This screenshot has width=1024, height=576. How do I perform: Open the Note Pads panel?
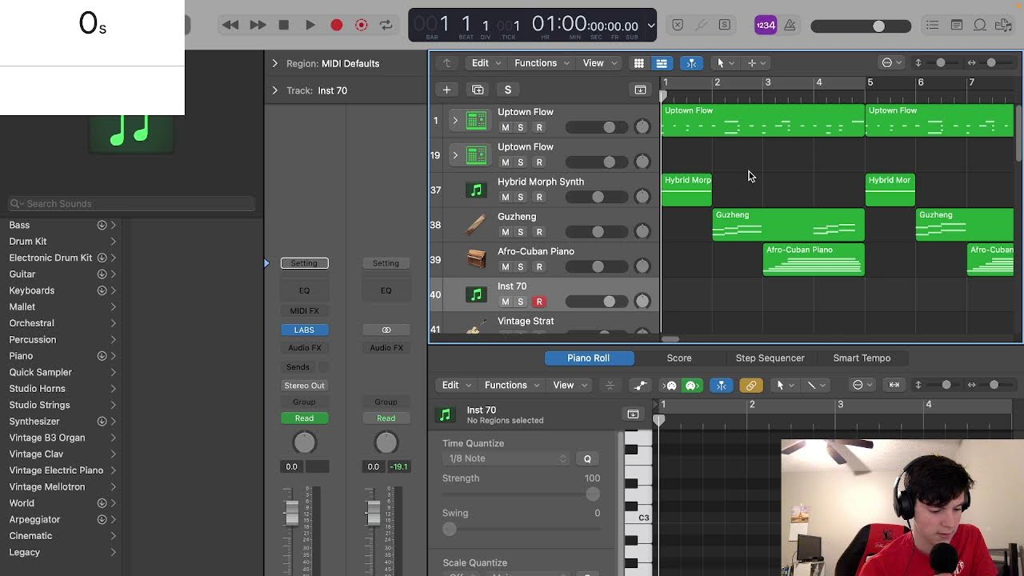click(x=957, y=26)
